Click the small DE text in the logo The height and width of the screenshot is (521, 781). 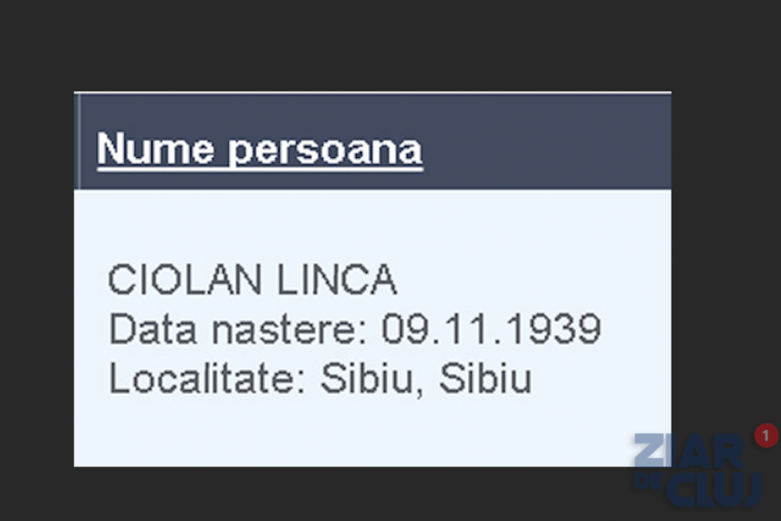click(649, 481)
